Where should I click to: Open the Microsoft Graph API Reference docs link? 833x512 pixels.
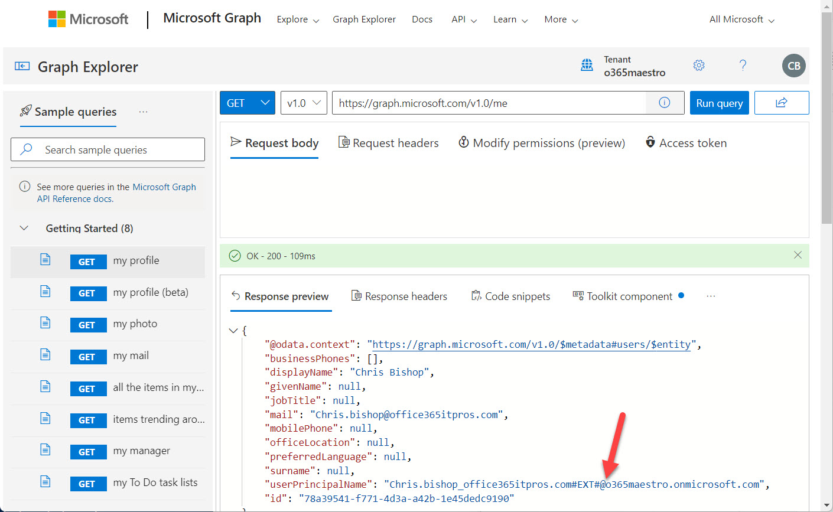(x=116, y=193)
